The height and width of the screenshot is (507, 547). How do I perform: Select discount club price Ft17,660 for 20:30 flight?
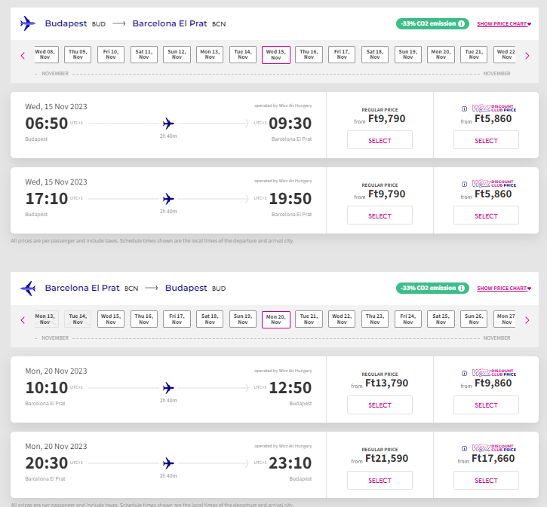point(486,480)
